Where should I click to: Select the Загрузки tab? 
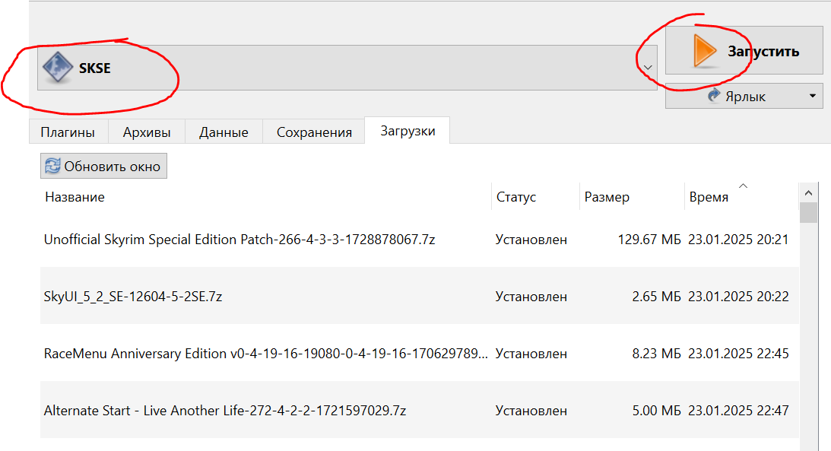pos(407,131)
